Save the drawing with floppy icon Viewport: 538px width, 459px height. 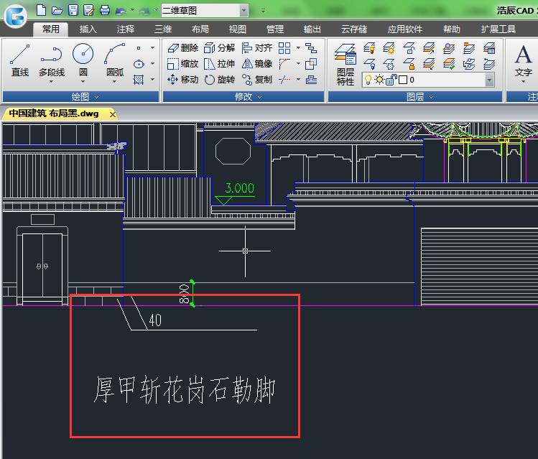pos(73,10)
